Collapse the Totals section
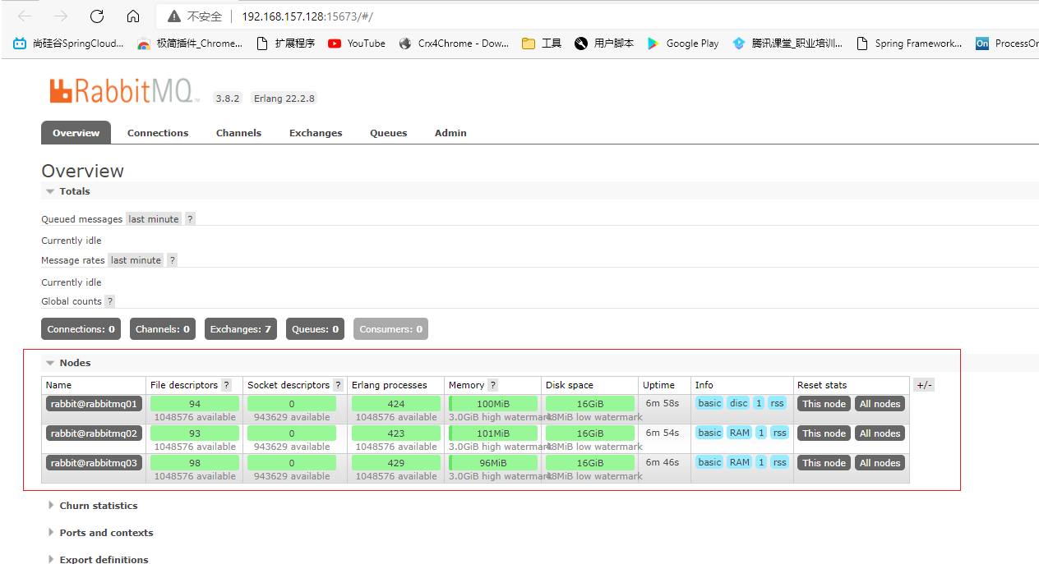1039x564 pixels. pyautogui.click(x=68, y=191)
